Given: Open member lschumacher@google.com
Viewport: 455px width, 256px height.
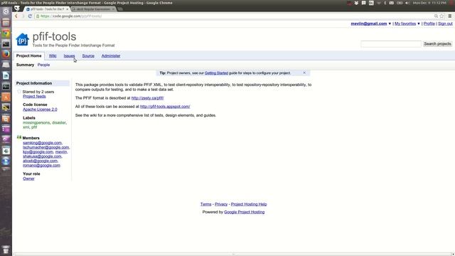Looking at the screenshot, I should [45, 147].
